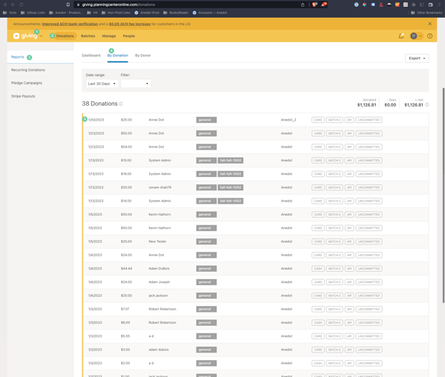This screenshot has width=445, height=377.
Task: Click the $0.00 fees total
Action: (390, 105)
